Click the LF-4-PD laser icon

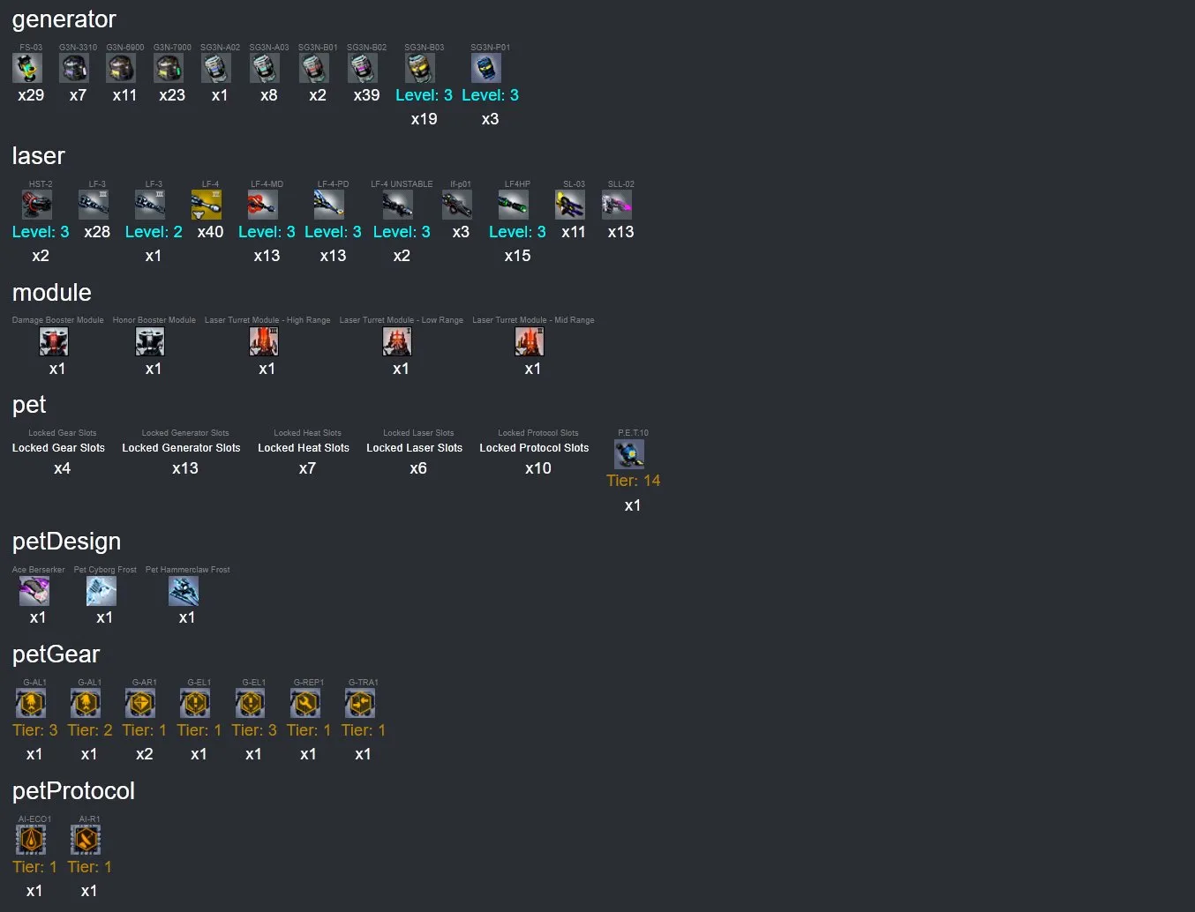329,205
